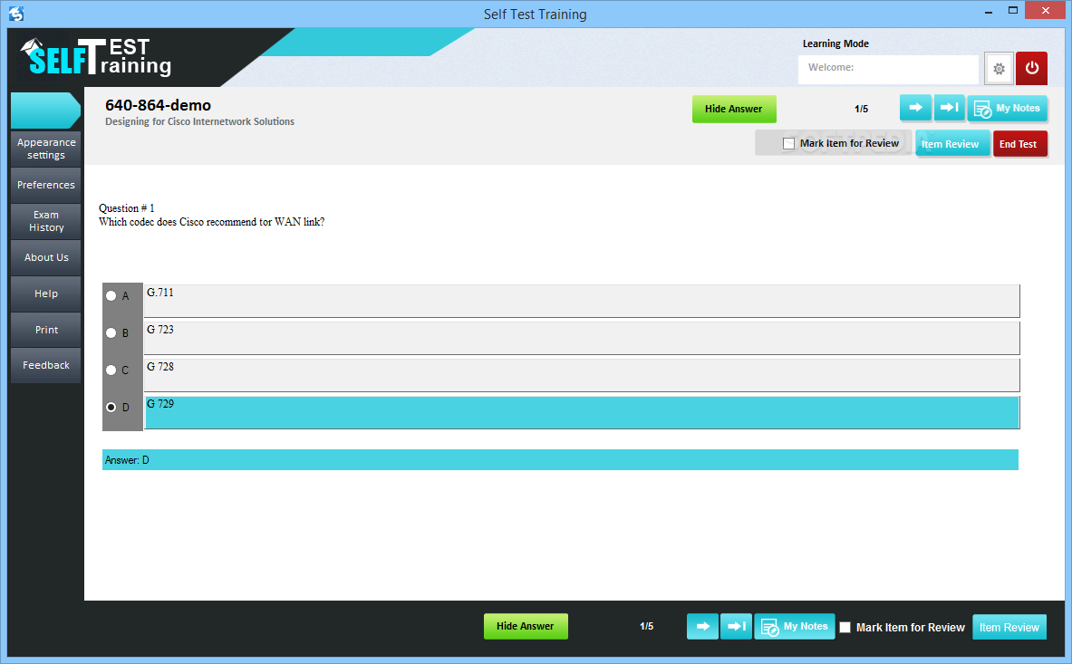Open Help in sidebar
The image size is (1072, 664).
coord(46,294)
